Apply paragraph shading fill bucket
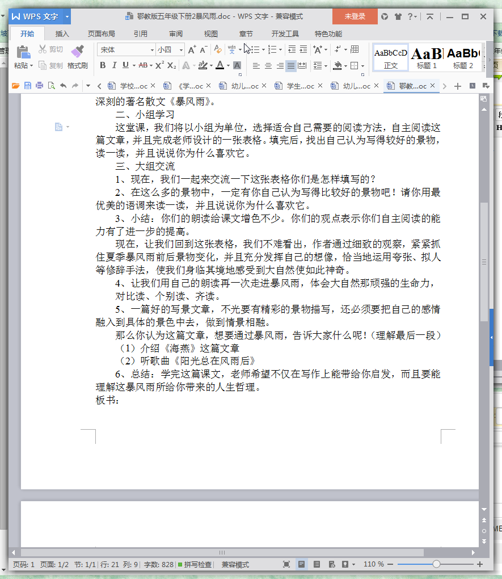Viewport: 502px width, 579px height. coord(338,66)
